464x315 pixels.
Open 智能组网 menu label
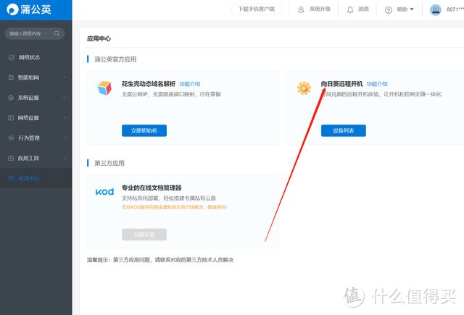(28, 77)
